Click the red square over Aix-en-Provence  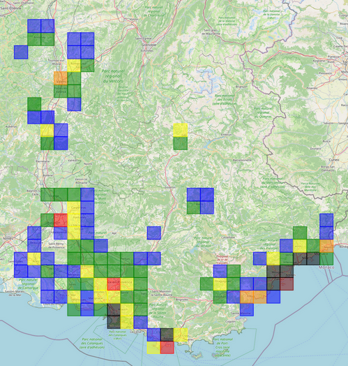[114, 284]
